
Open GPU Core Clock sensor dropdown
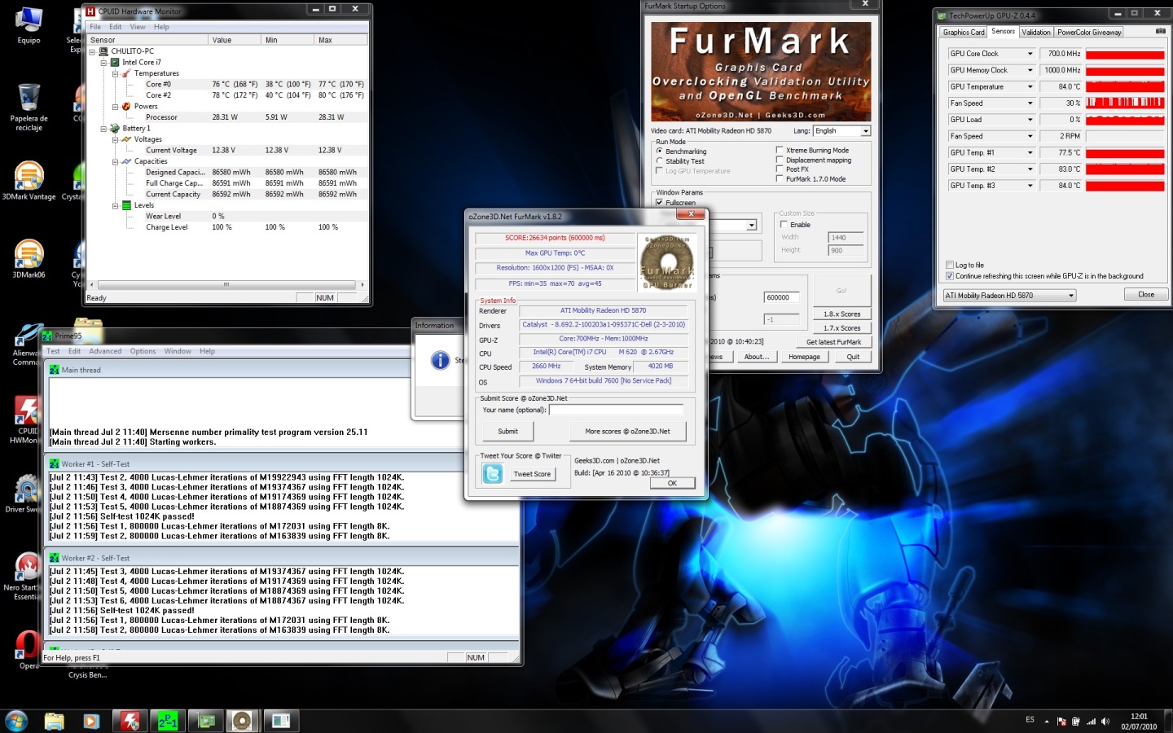pyautogui.click(x=1030, y=54)
